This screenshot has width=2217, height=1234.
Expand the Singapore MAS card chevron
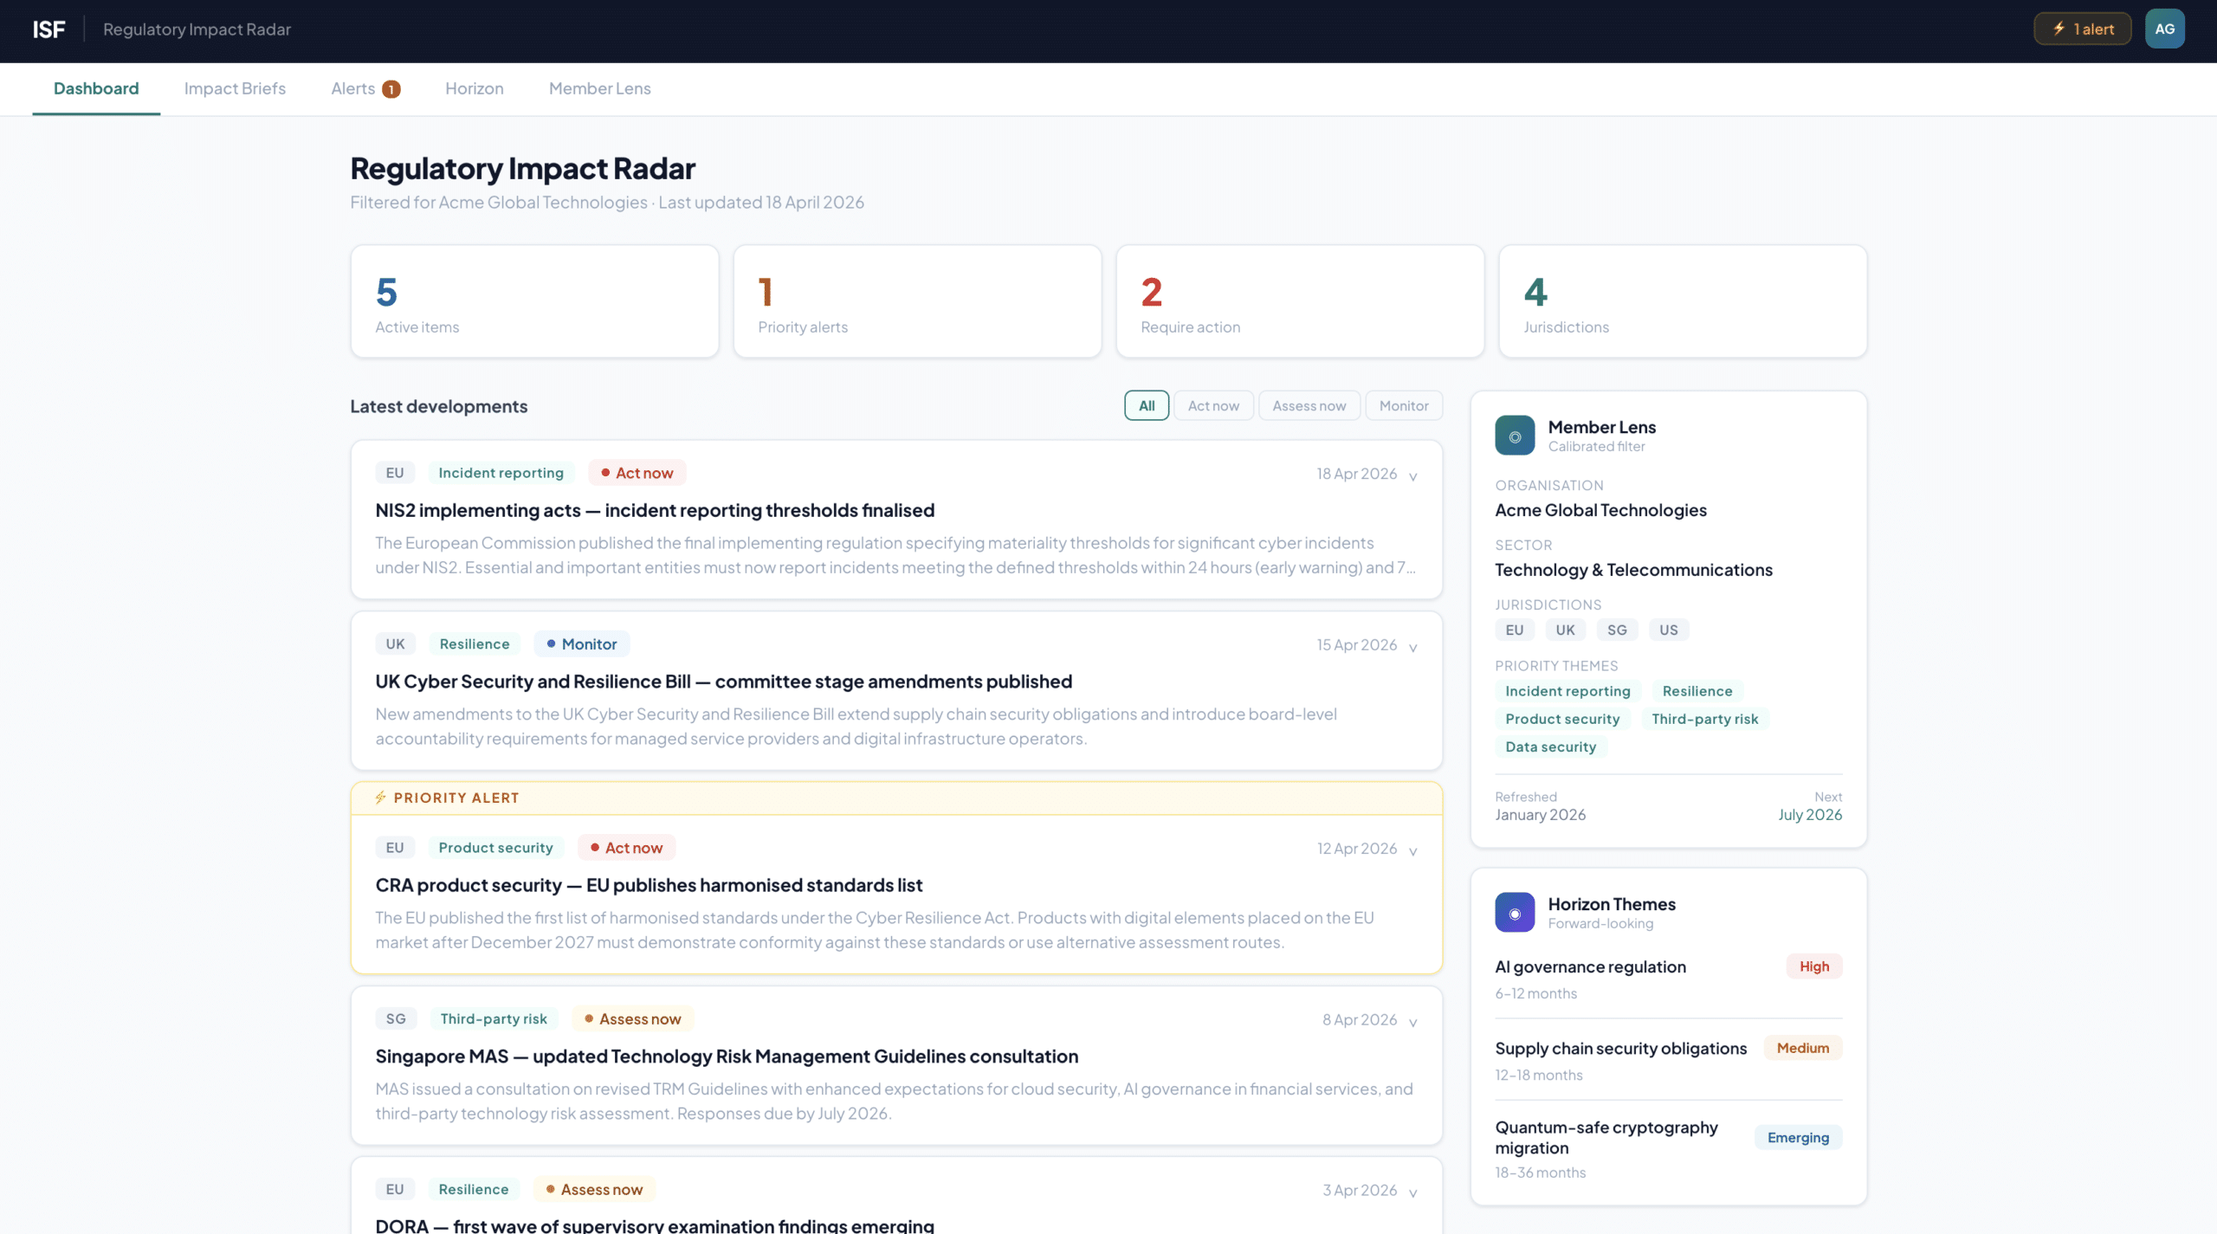coord(1412,1023)
